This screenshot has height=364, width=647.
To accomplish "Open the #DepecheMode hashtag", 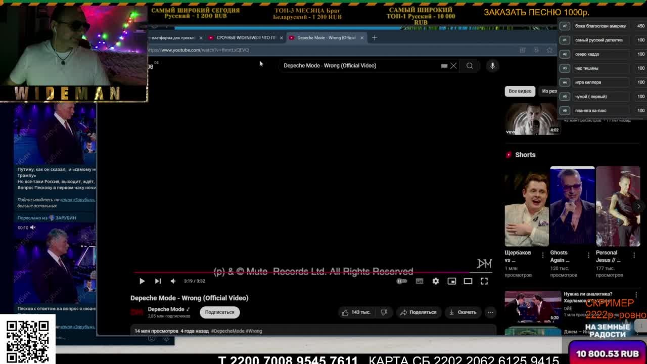I will point(227,331).
